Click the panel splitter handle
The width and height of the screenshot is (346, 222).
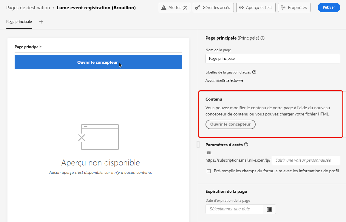[198, 144]
